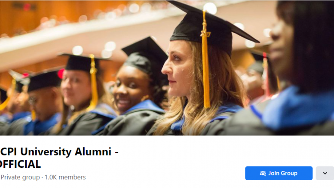This screenshot has width=334, height=188.
Task: Click the blue hood on the rightmost gown
Action: click(x=296, y=109)
